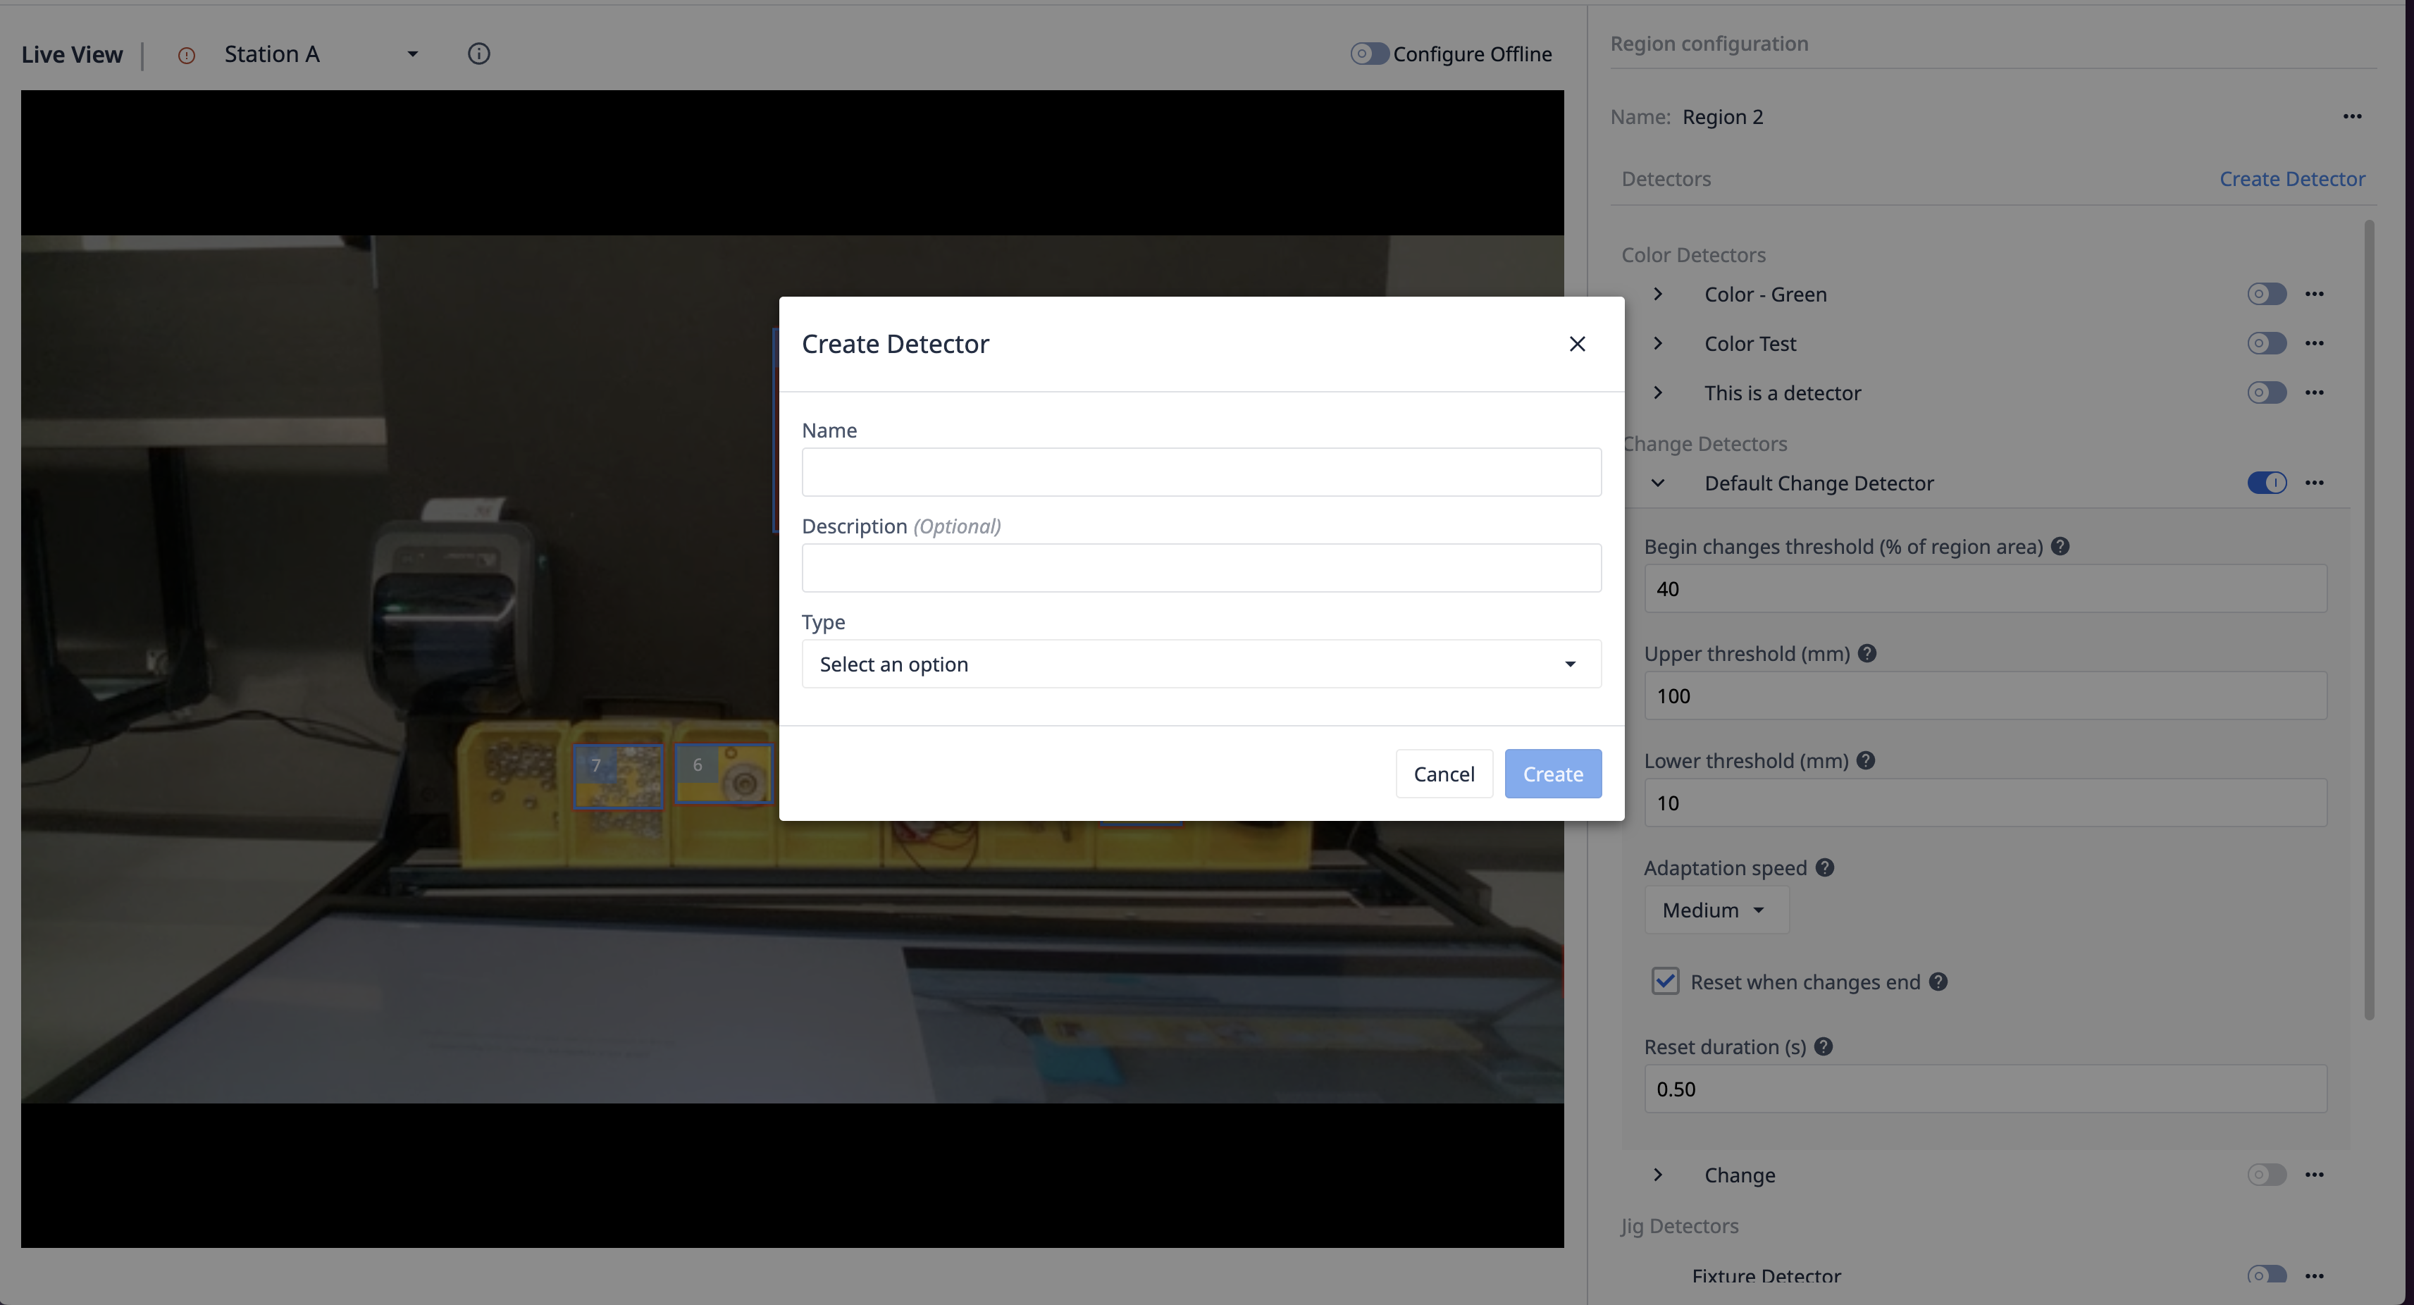Open the ellipsis menu for Color - Green

click(2315, 294)
